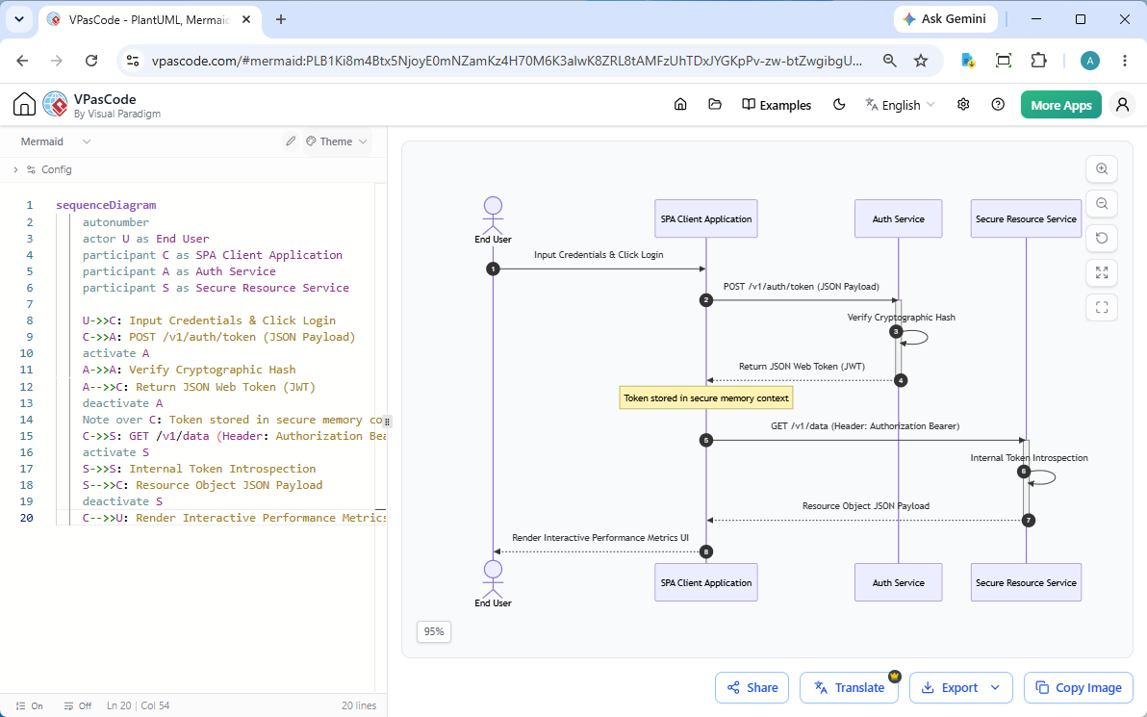Reload the browser page
Image resolution: width=1147 pixels, height=717 pixels.
click(91, 61)
